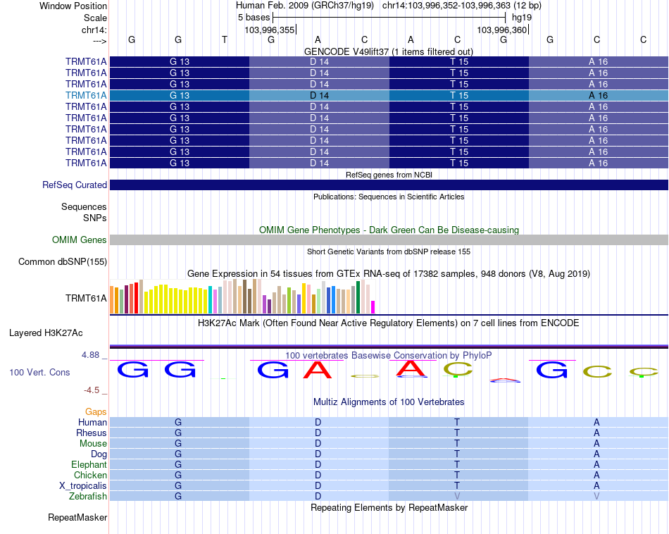This screenshot has width=669, height=534.
Task: Click the H3K27Ac signal line
Action: point(389,346)
